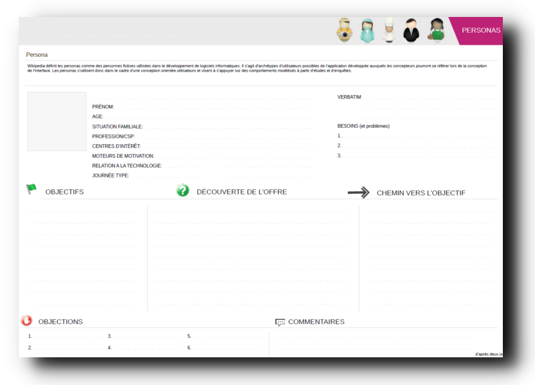Viewport: 535px width, 385px height.
Task: Click objection line number 5
Action: [224, 337]
